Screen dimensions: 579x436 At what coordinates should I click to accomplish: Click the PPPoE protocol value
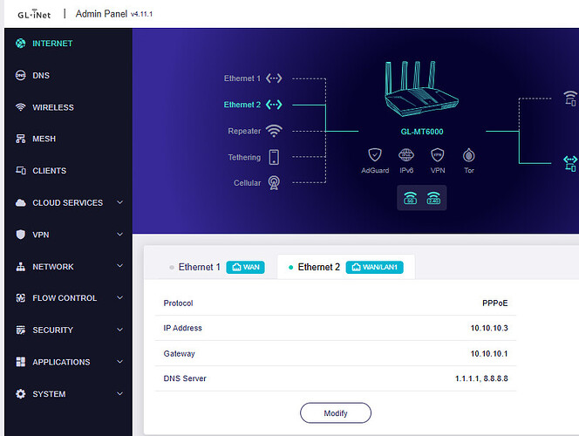point(494,303)
